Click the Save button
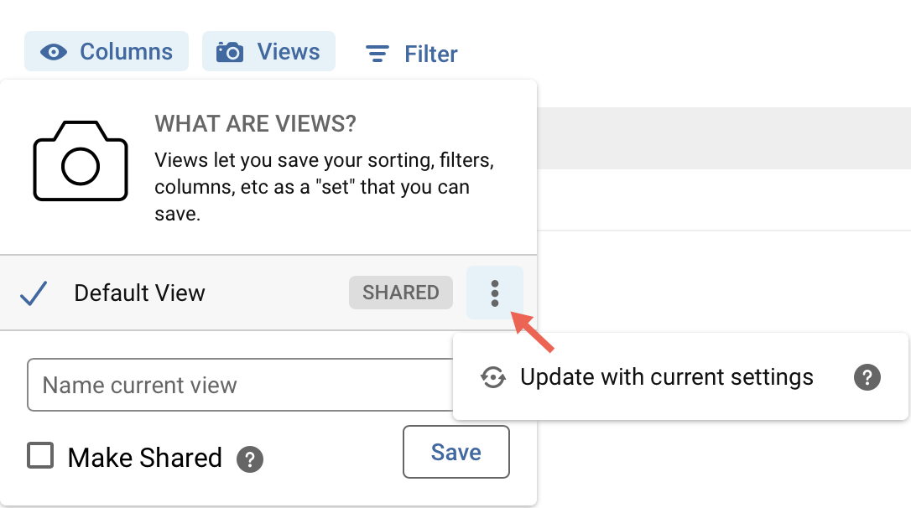 point(455,451)
